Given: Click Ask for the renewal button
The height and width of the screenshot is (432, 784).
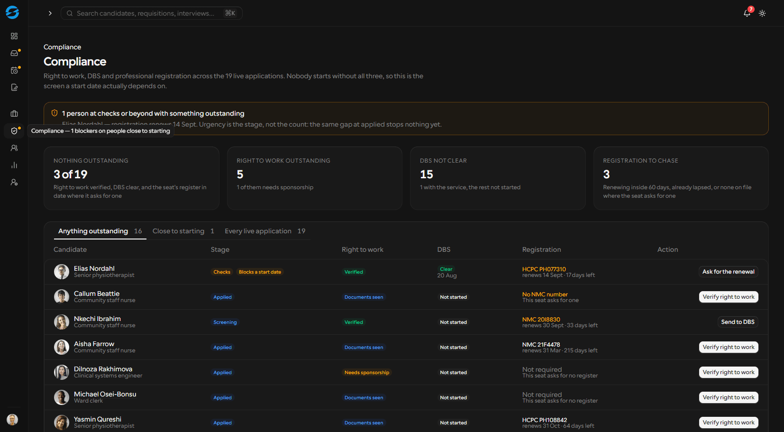Looking at the screenshot, I should click(x=728, y=272).
